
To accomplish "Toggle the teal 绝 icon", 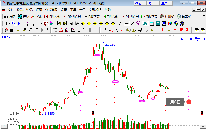I will click(x=145, y=24).
